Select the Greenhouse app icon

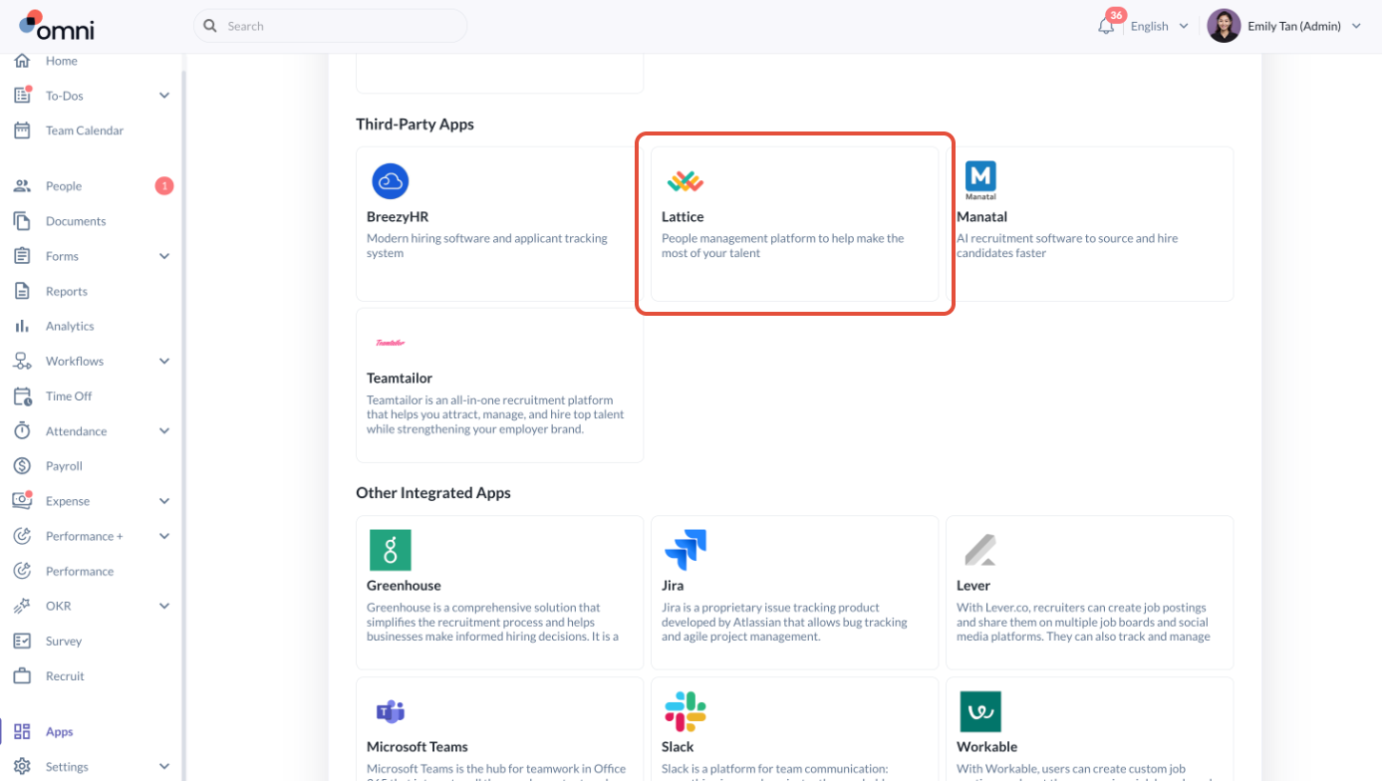click(391, 550)
